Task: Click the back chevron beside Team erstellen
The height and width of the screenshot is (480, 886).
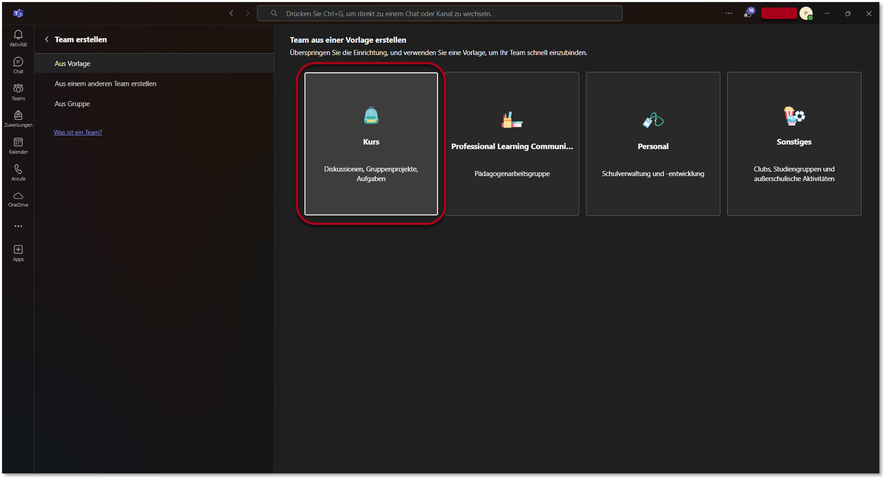Action: 47,39
